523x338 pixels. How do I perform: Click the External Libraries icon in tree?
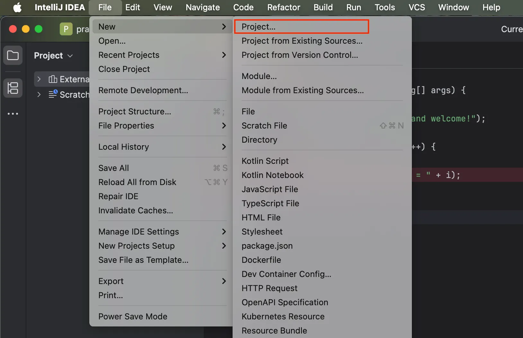tap(53, 79)
